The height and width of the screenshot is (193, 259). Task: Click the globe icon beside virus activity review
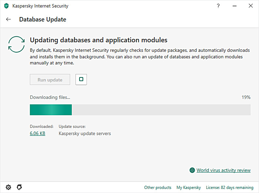point(192,170)
